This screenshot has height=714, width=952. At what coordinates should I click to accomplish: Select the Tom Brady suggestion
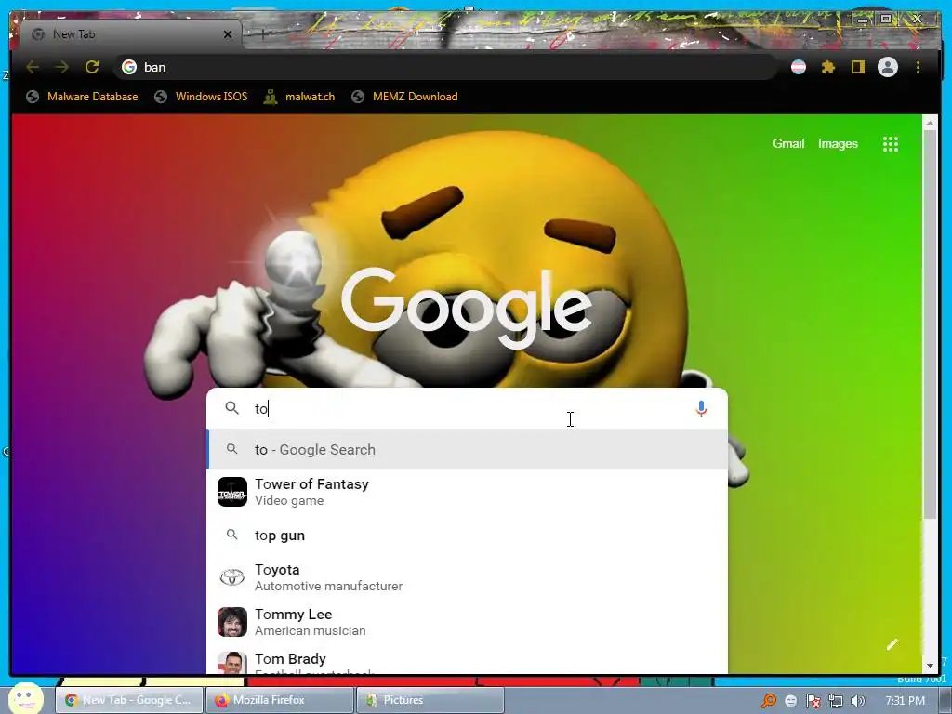point(468,661)
